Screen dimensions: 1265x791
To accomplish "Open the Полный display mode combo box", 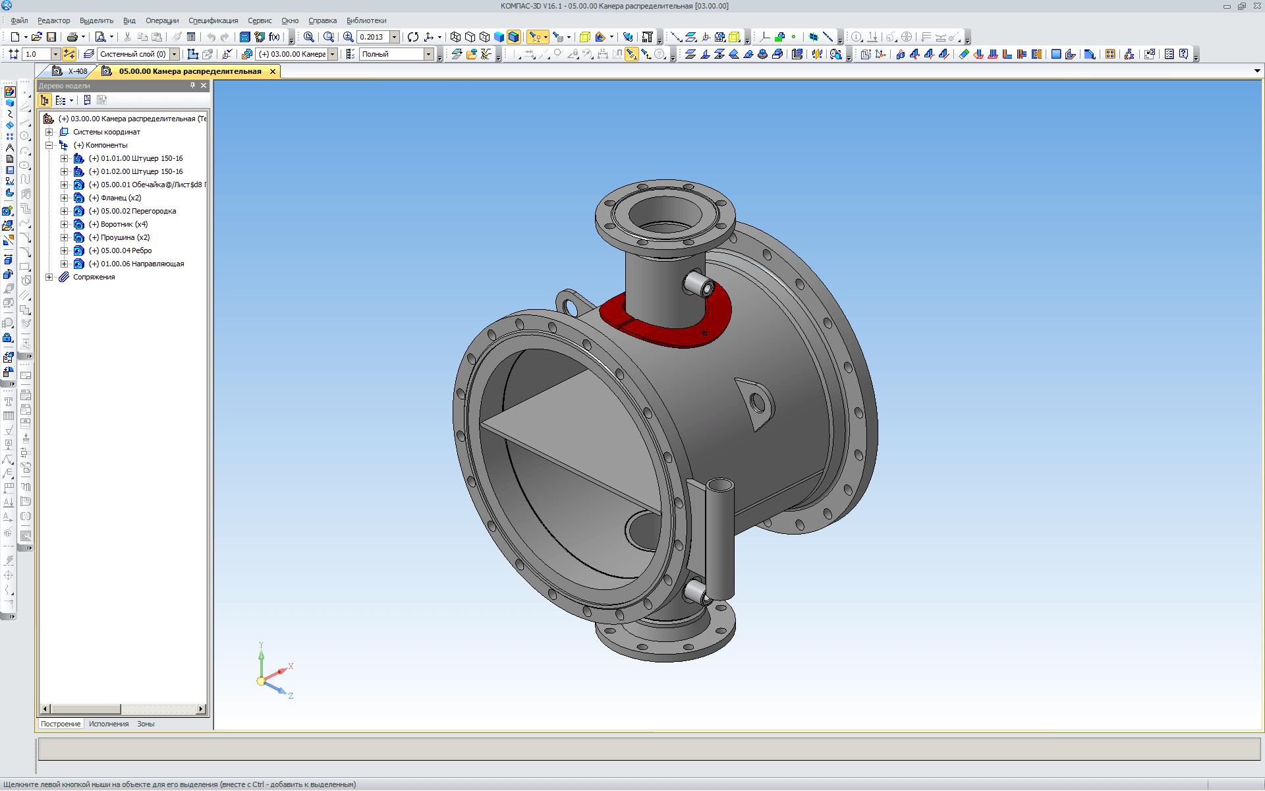I will pos(429,54).
